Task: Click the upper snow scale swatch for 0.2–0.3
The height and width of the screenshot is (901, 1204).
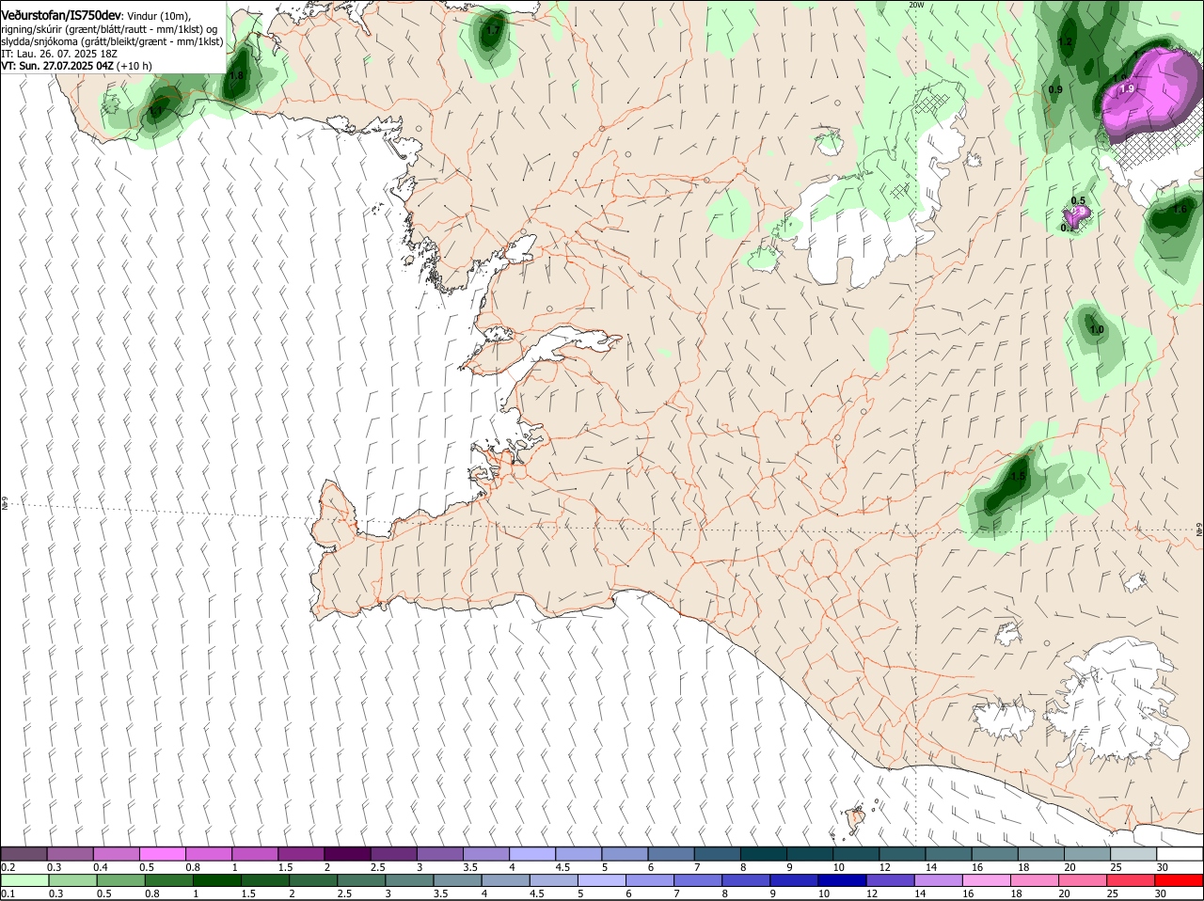Action: [24, 854]
